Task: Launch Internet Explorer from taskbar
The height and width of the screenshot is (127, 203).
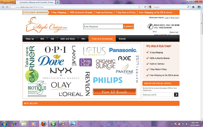Action: click(14, 124)
